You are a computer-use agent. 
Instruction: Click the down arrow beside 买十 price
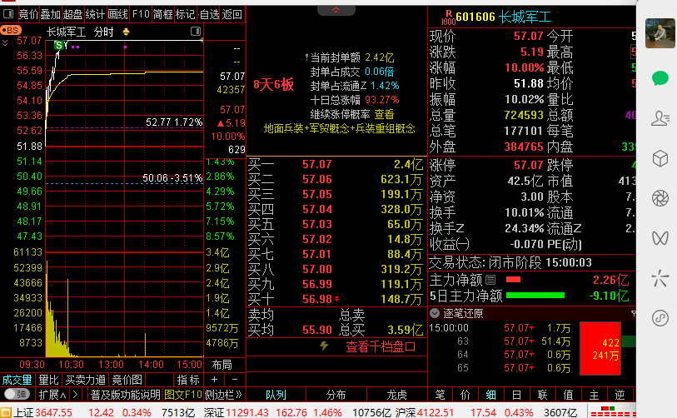pyautogui.click(x=336, y=299)
